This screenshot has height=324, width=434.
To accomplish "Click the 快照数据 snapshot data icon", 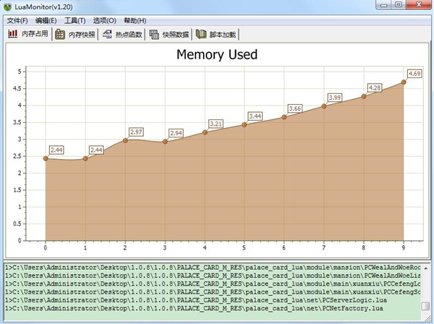I will coord(154,34).
